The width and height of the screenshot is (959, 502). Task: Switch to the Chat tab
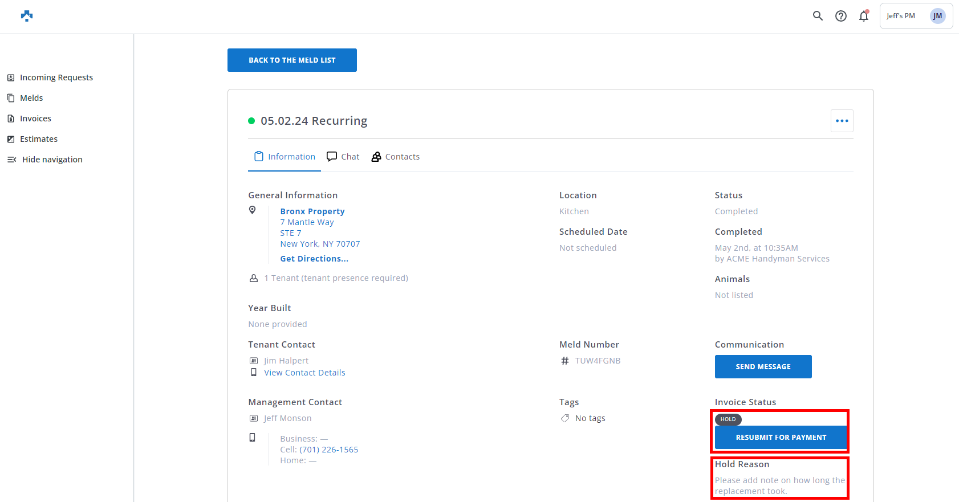tap(343, 157)
